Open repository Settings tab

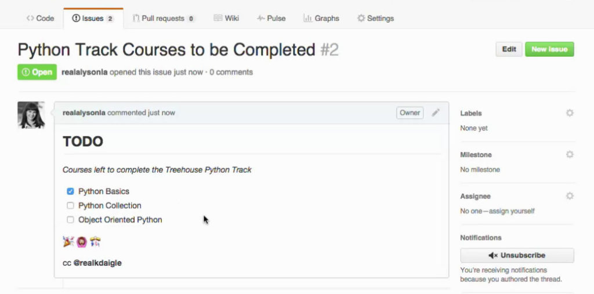coord(375,18)
